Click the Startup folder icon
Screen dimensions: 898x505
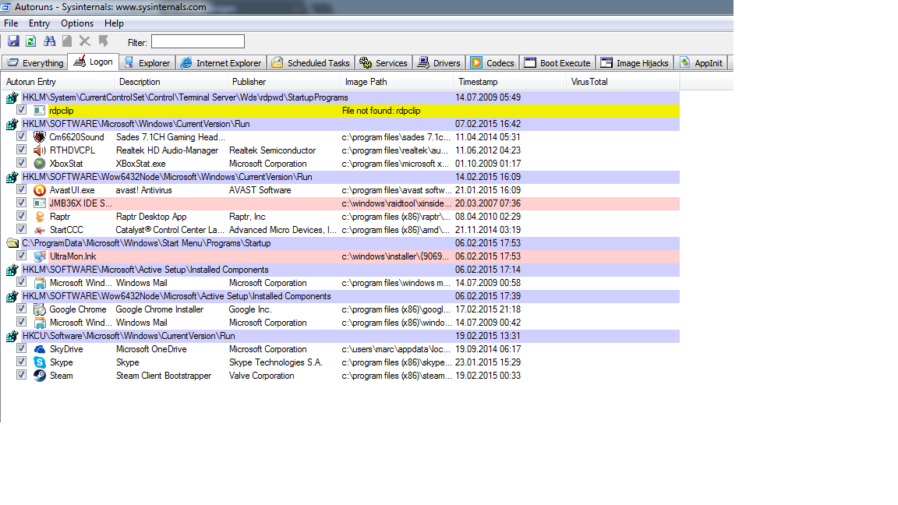coord(12,243)
